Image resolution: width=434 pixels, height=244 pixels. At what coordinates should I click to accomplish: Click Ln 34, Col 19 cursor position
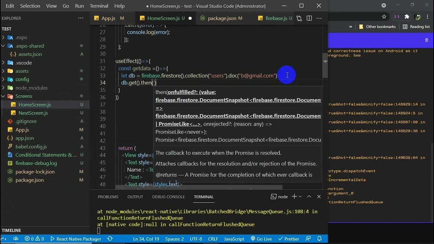pos(146,239)
